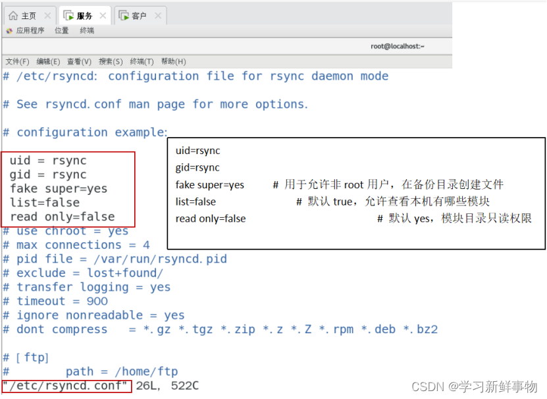Open the 位置 menu in the top panel
This screenshot has width=547, height=399.
click(62, 30)
